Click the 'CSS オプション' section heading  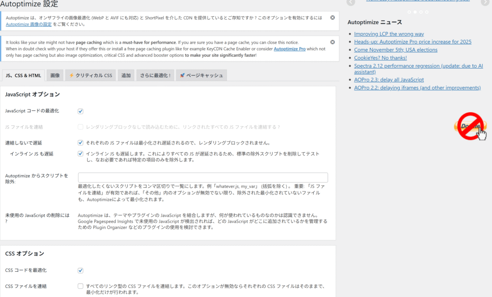25,253
